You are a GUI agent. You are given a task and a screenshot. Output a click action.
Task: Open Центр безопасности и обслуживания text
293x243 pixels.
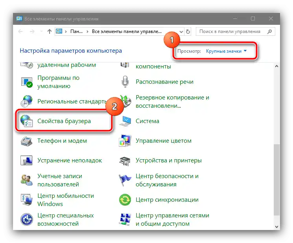pos(167,180)
